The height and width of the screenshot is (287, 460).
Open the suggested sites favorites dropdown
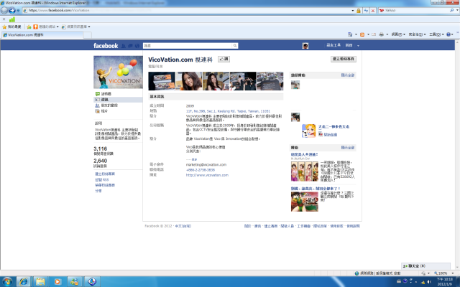(x=46, y=27)
